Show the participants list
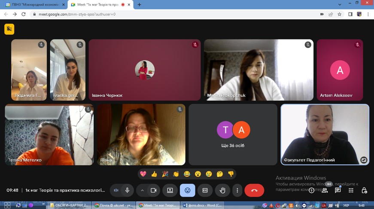Viewport: 374px width, 209px height. point(325,190)
